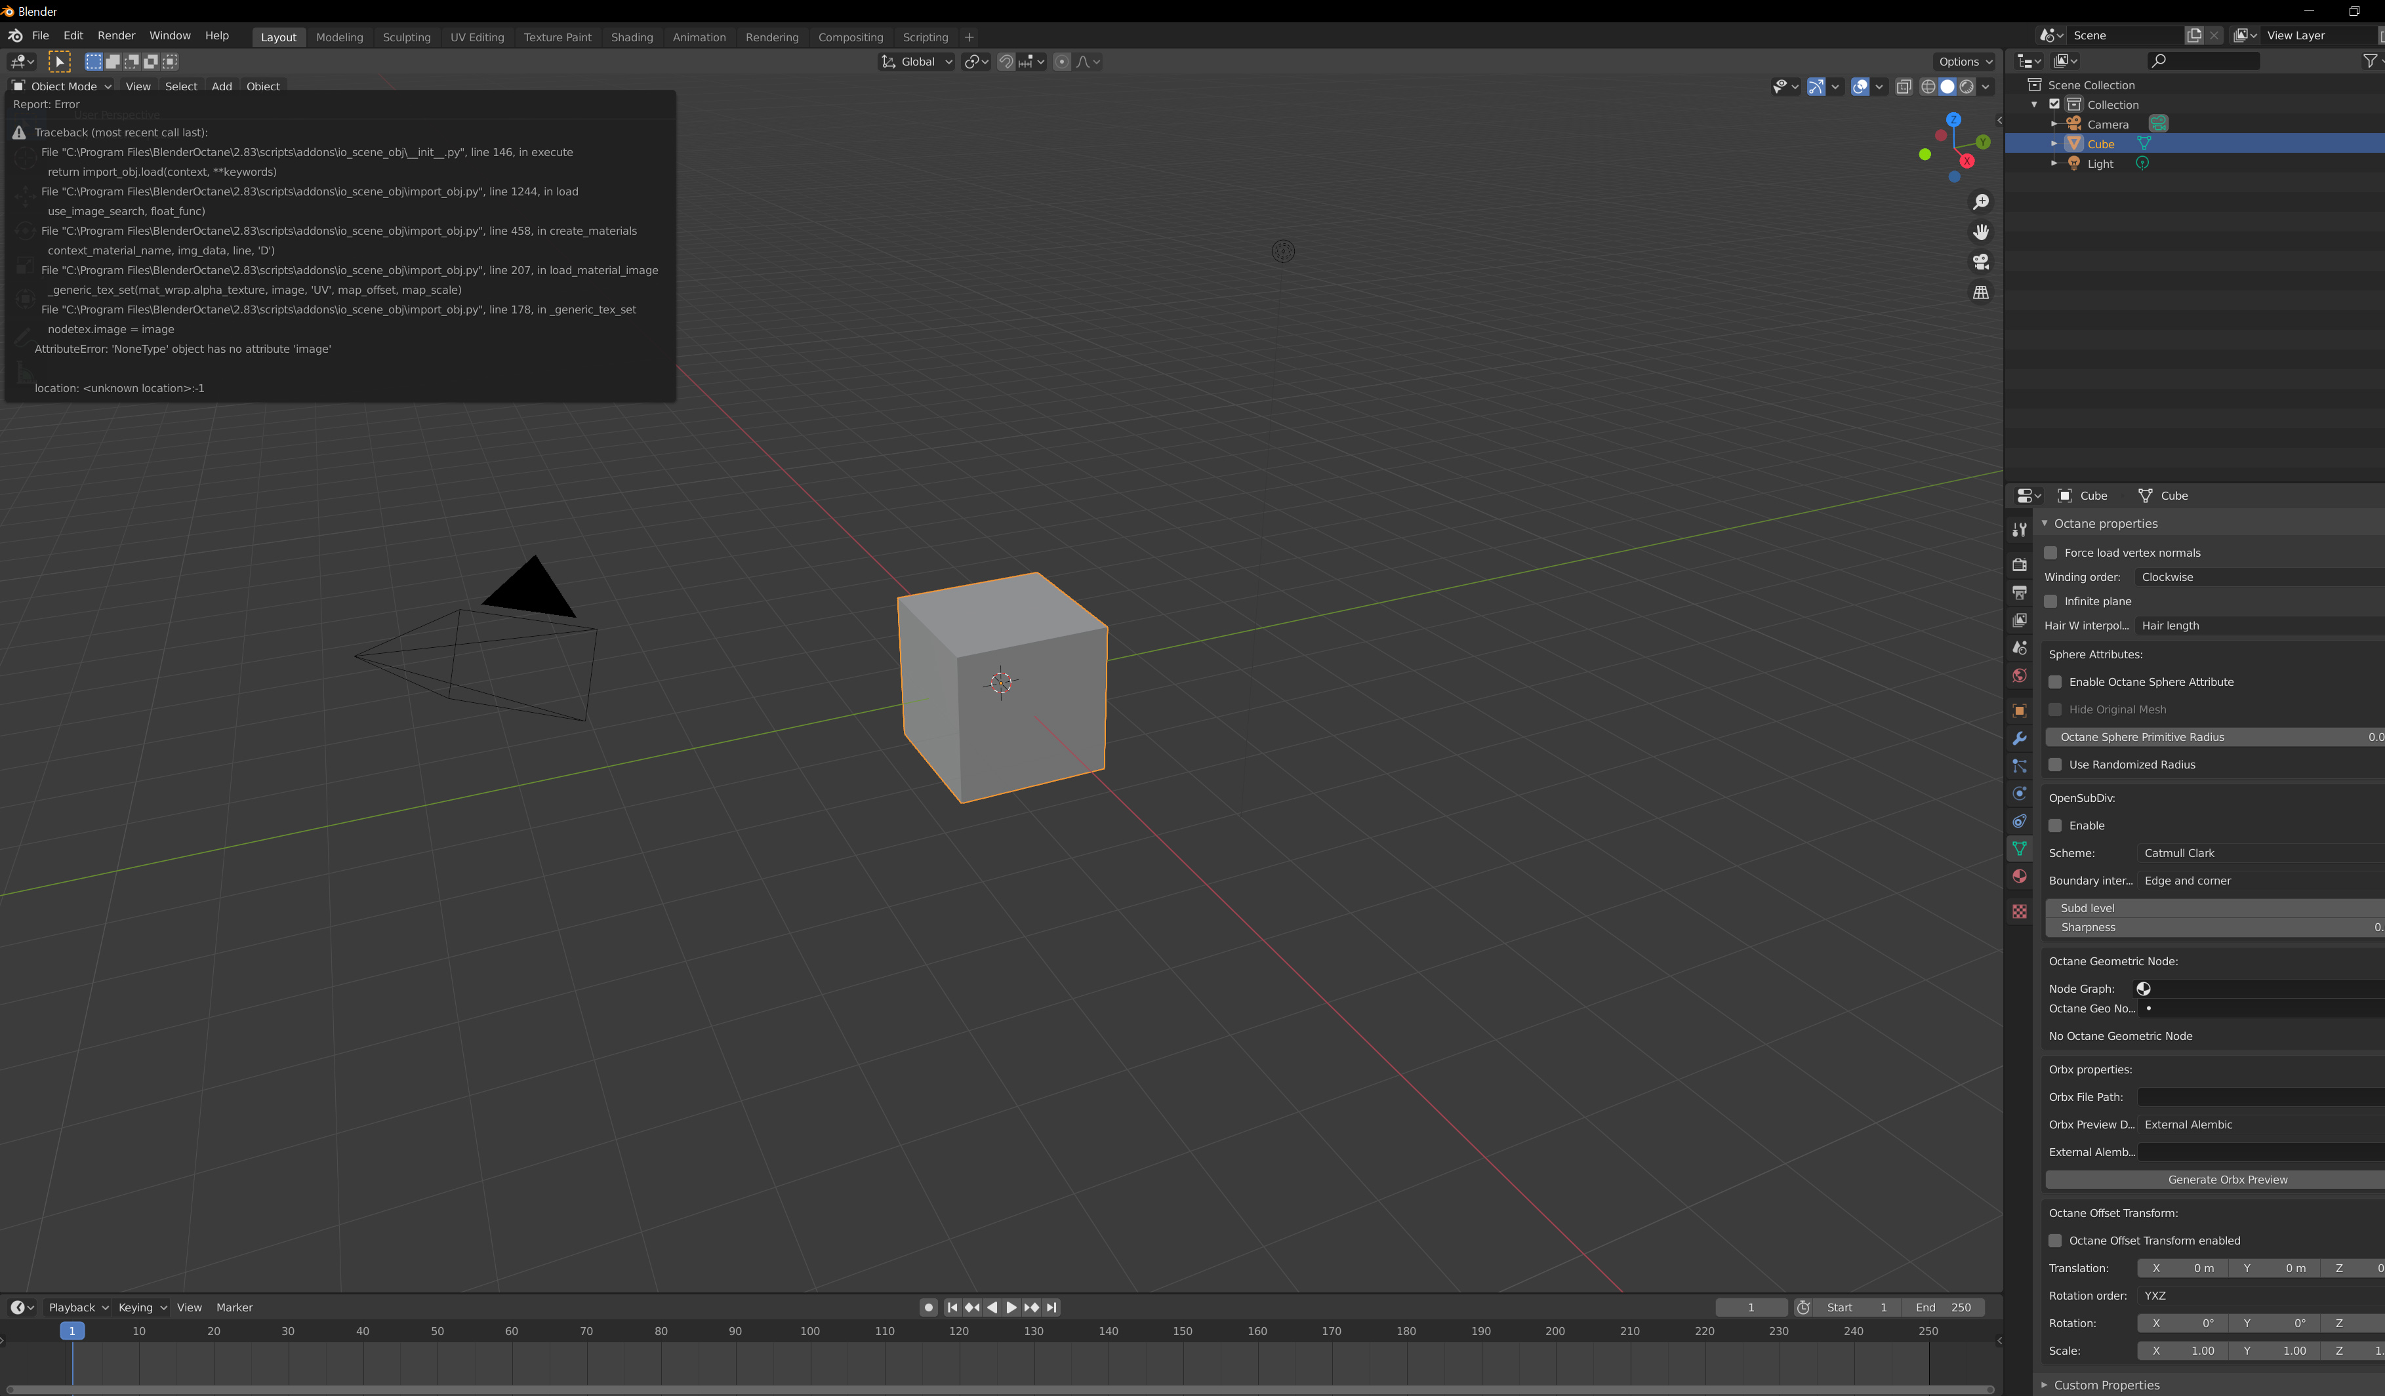The image size is (2385, 1396).
Task: Open Modifier properties wrench tab
Action: click(x=2019, y=739)
